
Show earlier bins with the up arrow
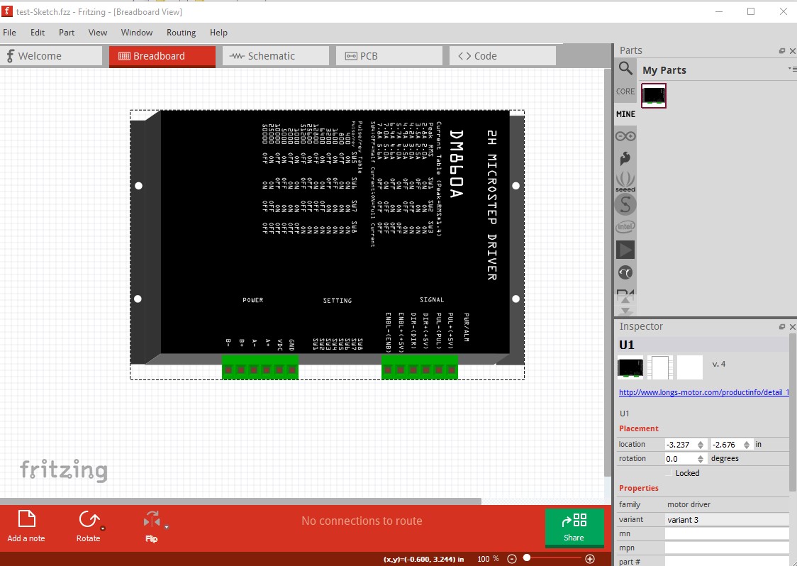pyautogui.click(x=625, y=301)
